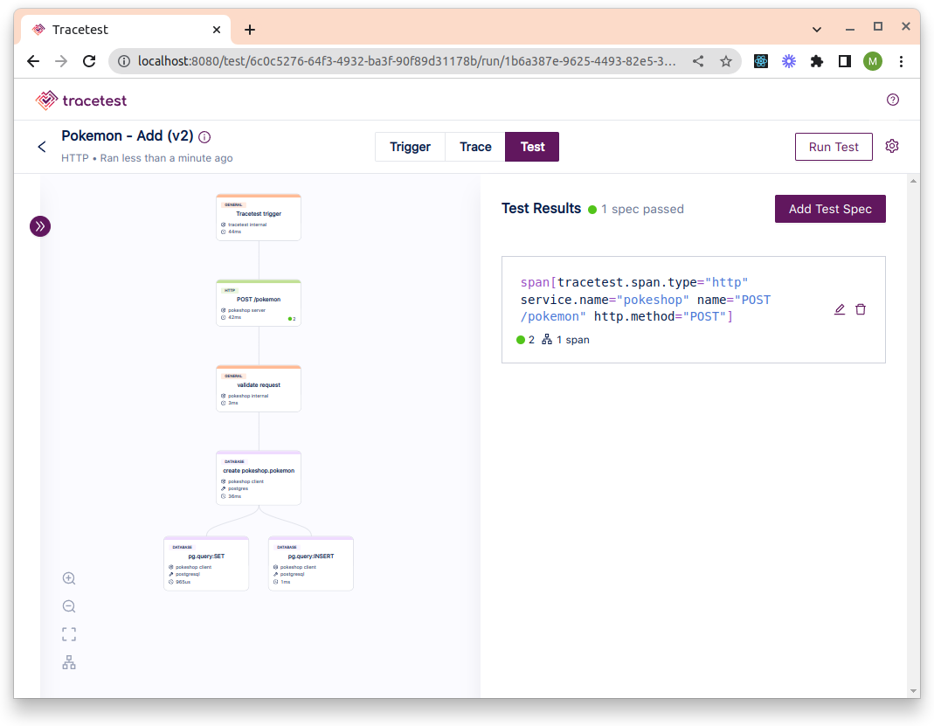This screenshot has width=934, height=726.
Task: Select the pg.query:INSERT span node
Action: click(x=311, y=564)
